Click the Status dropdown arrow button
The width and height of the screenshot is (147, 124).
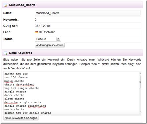tap(58, 39)
